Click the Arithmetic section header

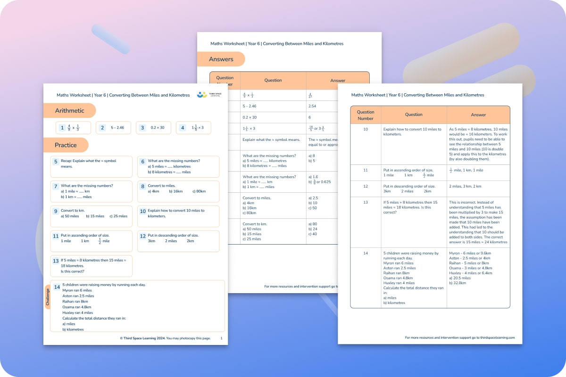point(70,110)
